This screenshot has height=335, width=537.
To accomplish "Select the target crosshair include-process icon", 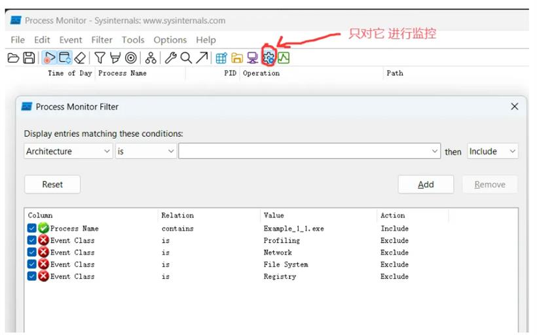I will (131, 58).
